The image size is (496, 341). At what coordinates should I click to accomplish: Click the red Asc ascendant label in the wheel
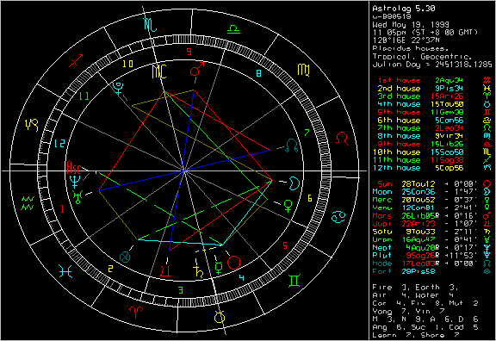pyautogui.click(x=74, y=167)
